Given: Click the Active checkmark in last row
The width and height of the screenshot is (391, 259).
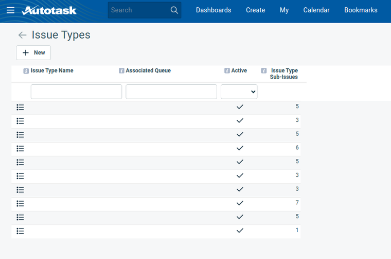Looking at the screenshot, I should [x=240, y=231].
